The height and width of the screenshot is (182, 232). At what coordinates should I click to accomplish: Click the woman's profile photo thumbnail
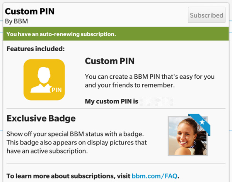[x=187, y=137]
